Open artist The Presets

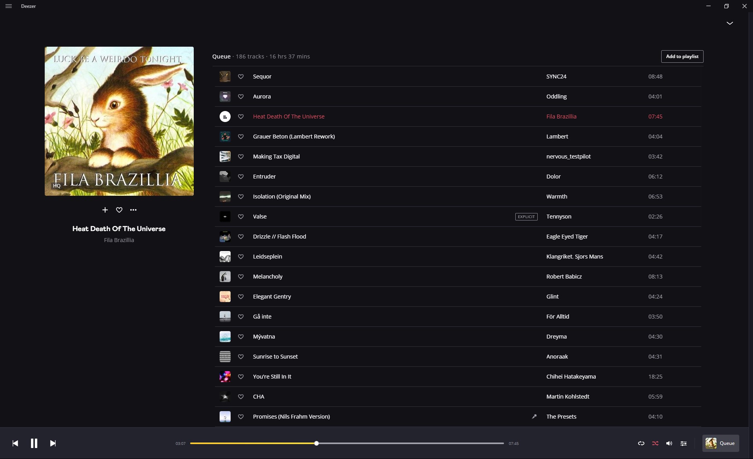point(561,417)
